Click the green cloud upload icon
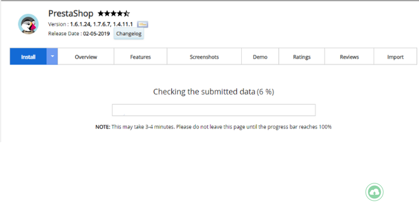Screen dimensions: 419x224 374,192
